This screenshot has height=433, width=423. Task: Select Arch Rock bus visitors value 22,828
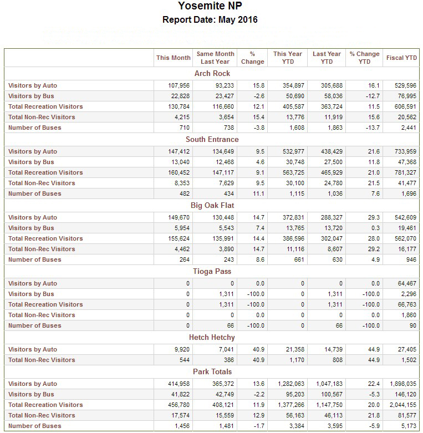pyautogui.click(x=180, y=96)
